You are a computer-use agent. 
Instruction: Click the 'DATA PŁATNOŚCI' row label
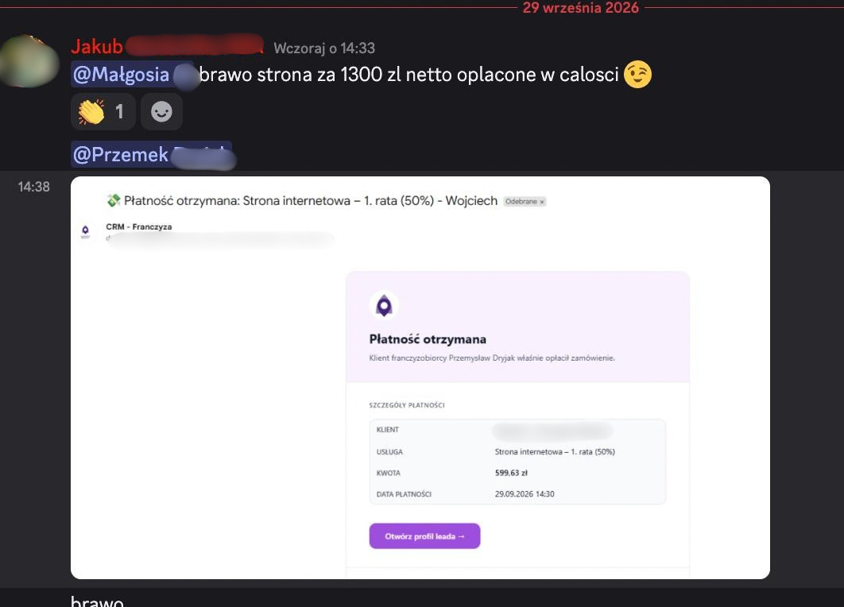[404, 494]
